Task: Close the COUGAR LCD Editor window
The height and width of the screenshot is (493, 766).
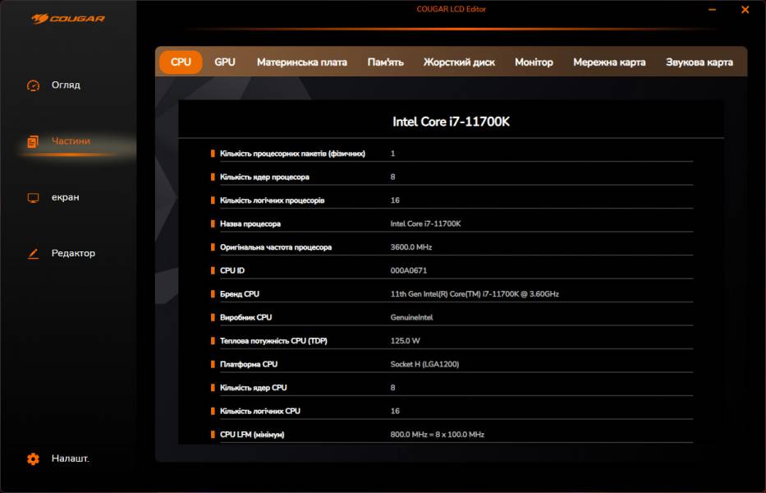Action: (745, 11)
